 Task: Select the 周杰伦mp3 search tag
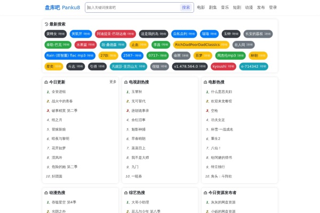pyautogui.click(x=230, y=55)
